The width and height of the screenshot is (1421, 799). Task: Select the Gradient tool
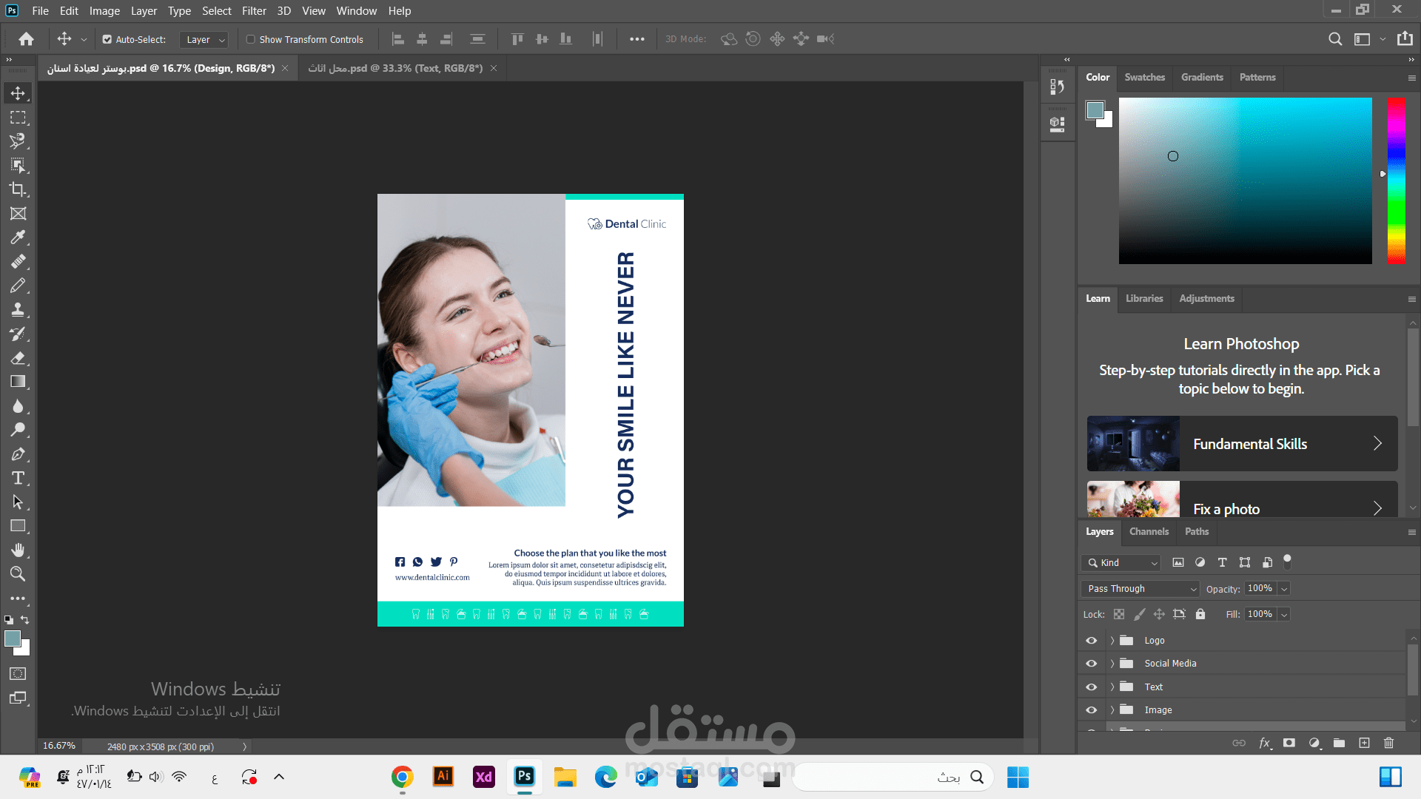(x=18, y=382)
